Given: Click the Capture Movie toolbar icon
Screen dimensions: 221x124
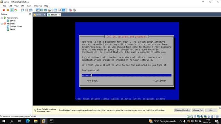Looking at the screenshot, I should pos(74,10).
